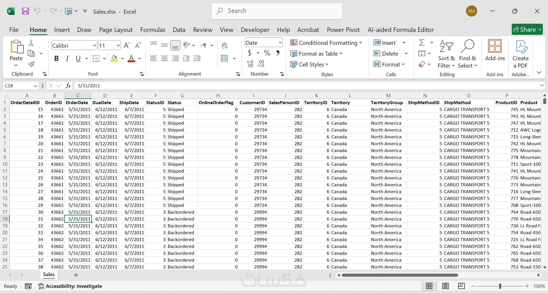Viewport: 548px width, 293px height.
Task: Open the Number Format dropdown
Action: coord(280,43)
